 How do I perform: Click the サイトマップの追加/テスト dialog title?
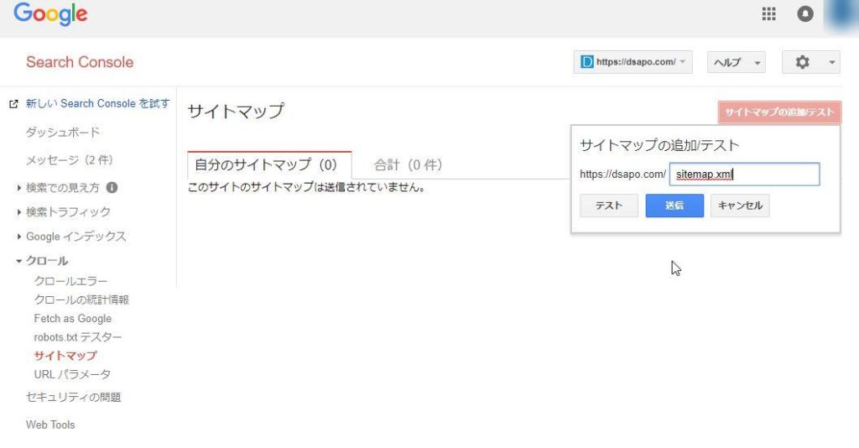pos(659,145)
